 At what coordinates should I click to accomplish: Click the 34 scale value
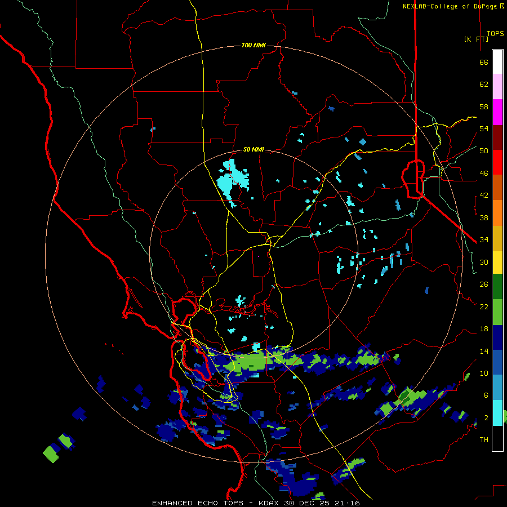(484, 240)
